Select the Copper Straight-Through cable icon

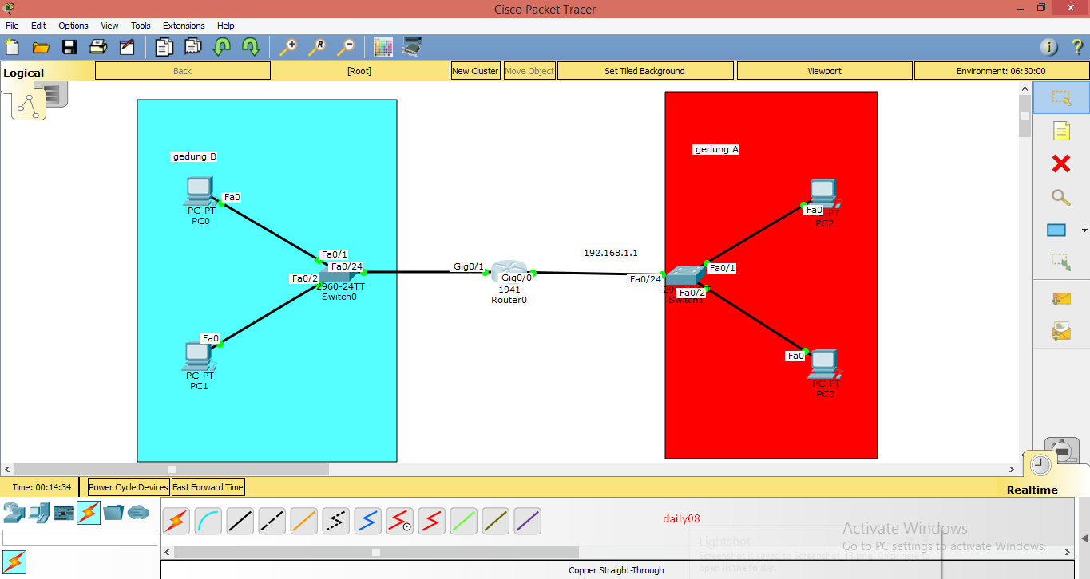240,521
